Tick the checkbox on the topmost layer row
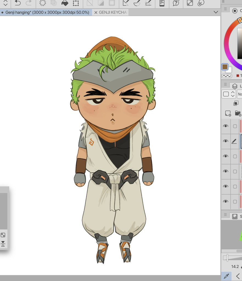This screenshot has height=281, width=242. [x=235, y=126]
